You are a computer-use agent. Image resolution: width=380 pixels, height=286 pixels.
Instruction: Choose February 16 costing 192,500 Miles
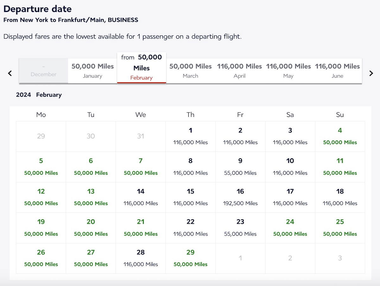pos(240,197)
